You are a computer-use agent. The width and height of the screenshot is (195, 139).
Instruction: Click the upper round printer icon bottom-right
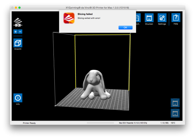pyautogui.click(x=175, y=103)
